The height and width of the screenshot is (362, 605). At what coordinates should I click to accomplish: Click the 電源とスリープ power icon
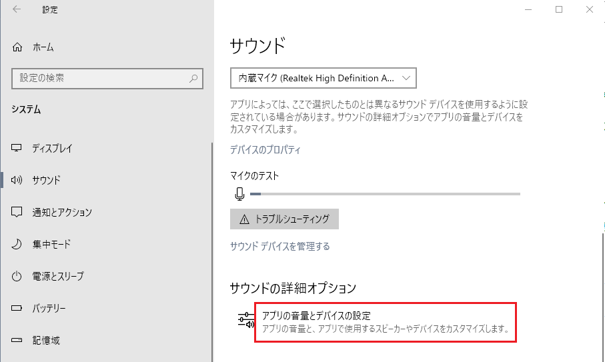(x=17, y=276)
